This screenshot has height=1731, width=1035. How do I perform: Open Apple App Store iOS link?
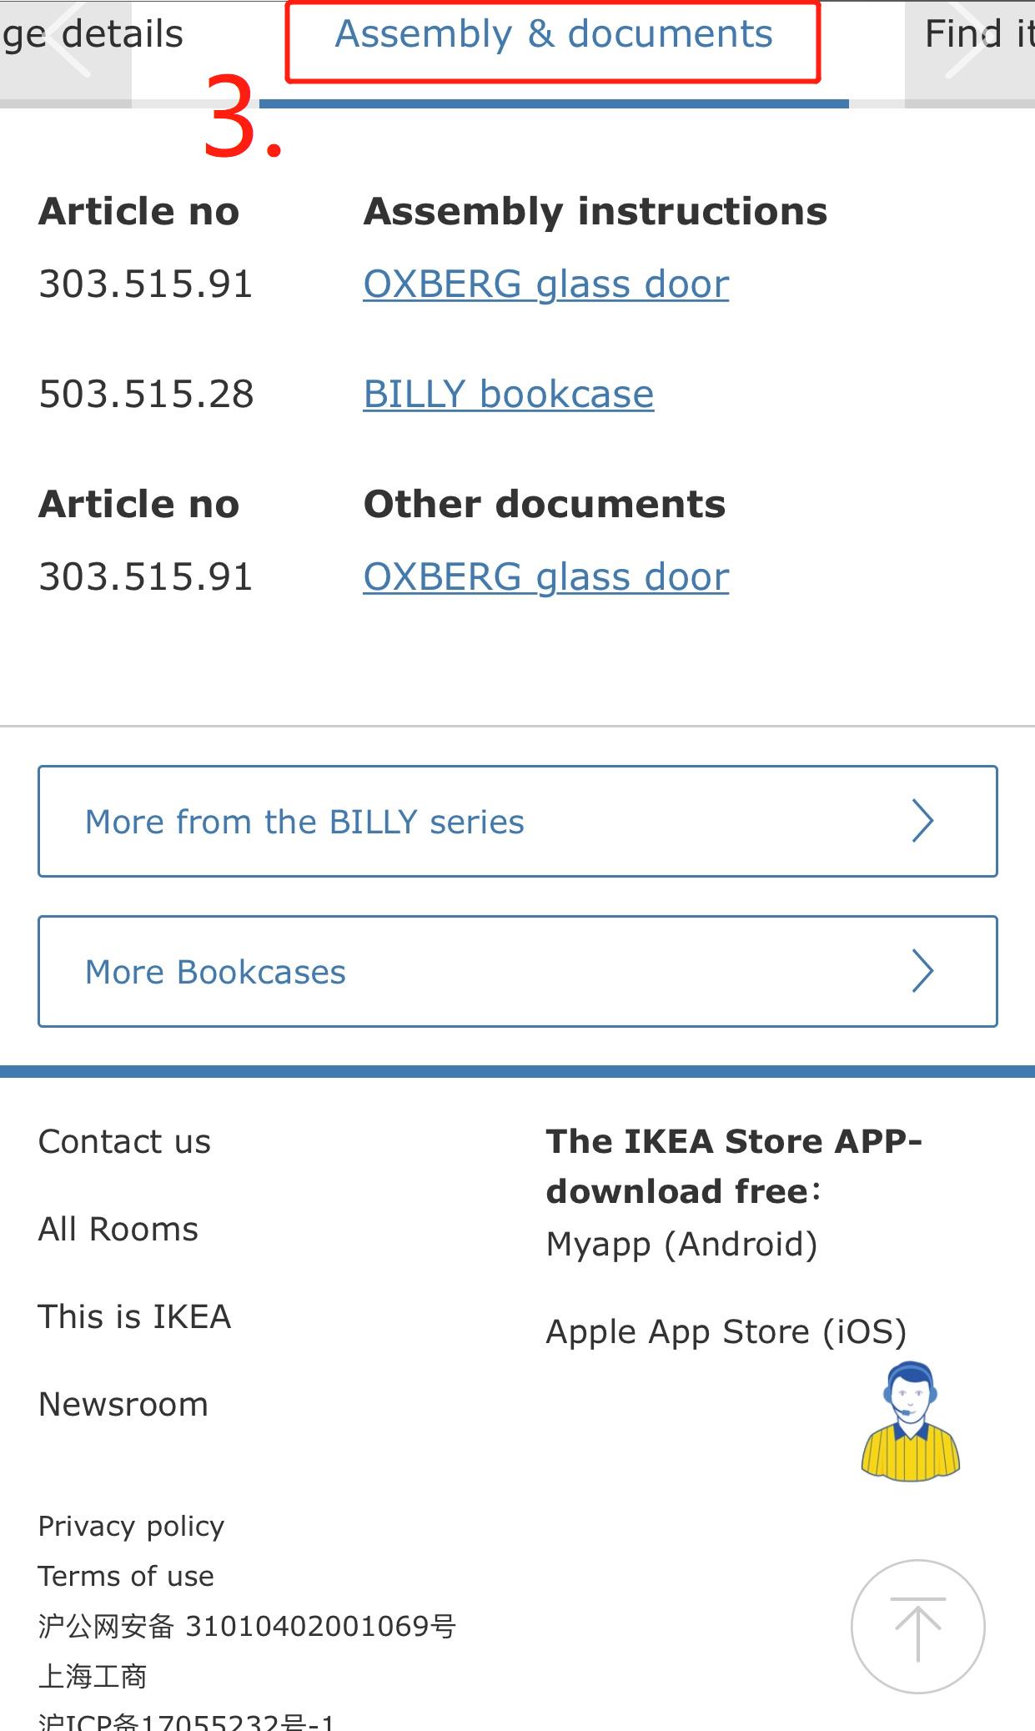pos(726,1331)
